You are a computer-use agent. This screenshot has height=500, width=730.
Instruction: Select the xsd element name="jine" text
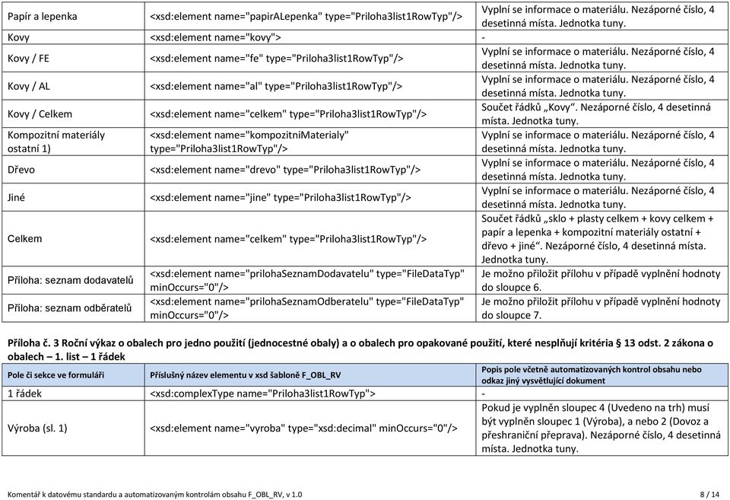[281, 198]
